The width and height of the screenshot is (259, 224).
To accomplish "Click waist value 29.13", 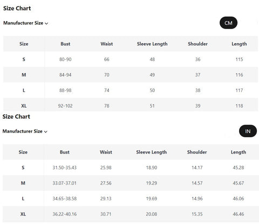I will (106, 199).
